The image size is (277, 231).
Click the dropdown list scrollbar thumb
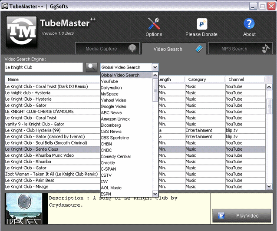coord(155,90)
